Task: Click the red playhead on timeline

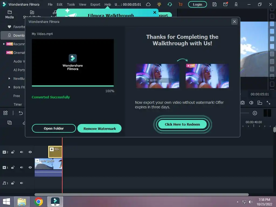Action: pyautogui.click(x=62, y=165)
